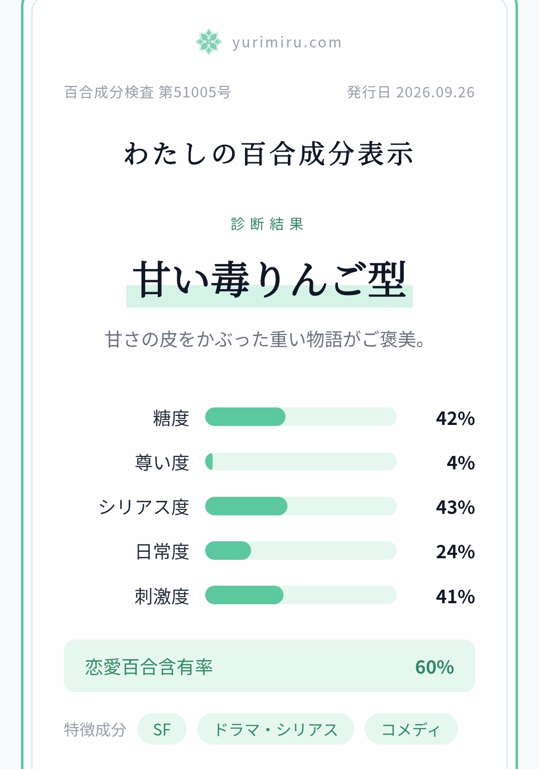Click the 恋愛百合含有率 60% panel
539x769 pixels.
[269, 666]
